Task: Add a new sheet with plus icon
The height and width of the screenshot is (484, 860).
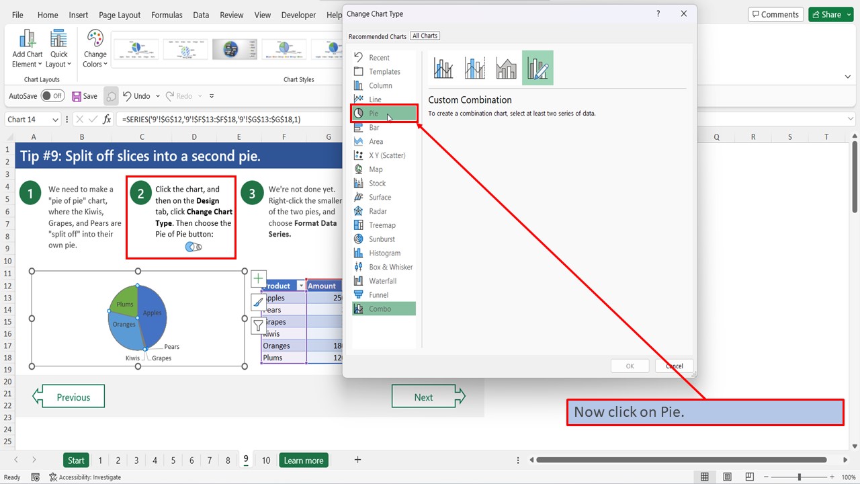Action: 357,460
